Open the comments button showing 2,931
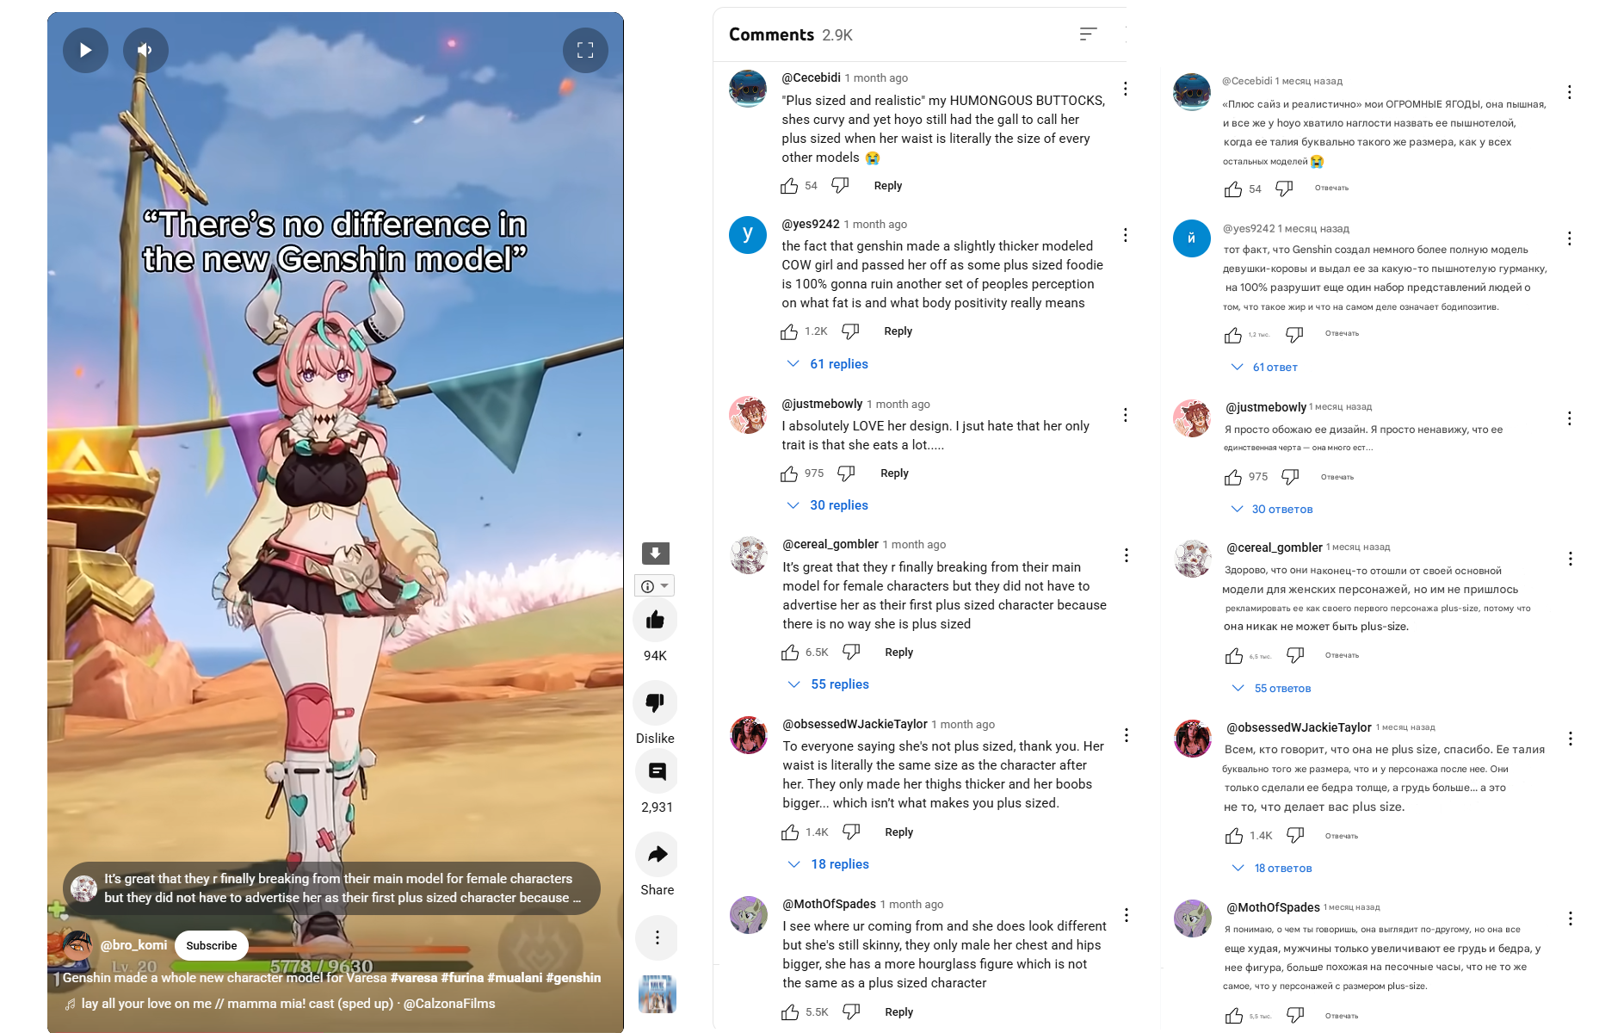This screenshot has width=1599, height=1033. pos(657,771)
